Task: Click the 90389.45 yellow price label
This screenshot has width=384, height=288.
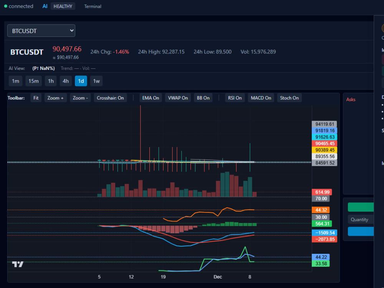Action: [x=324, y=150]
